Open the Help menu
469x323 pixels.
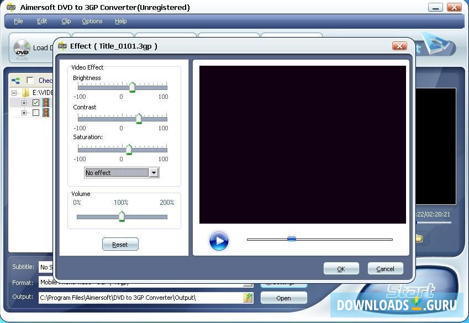[x=121, y=21]
